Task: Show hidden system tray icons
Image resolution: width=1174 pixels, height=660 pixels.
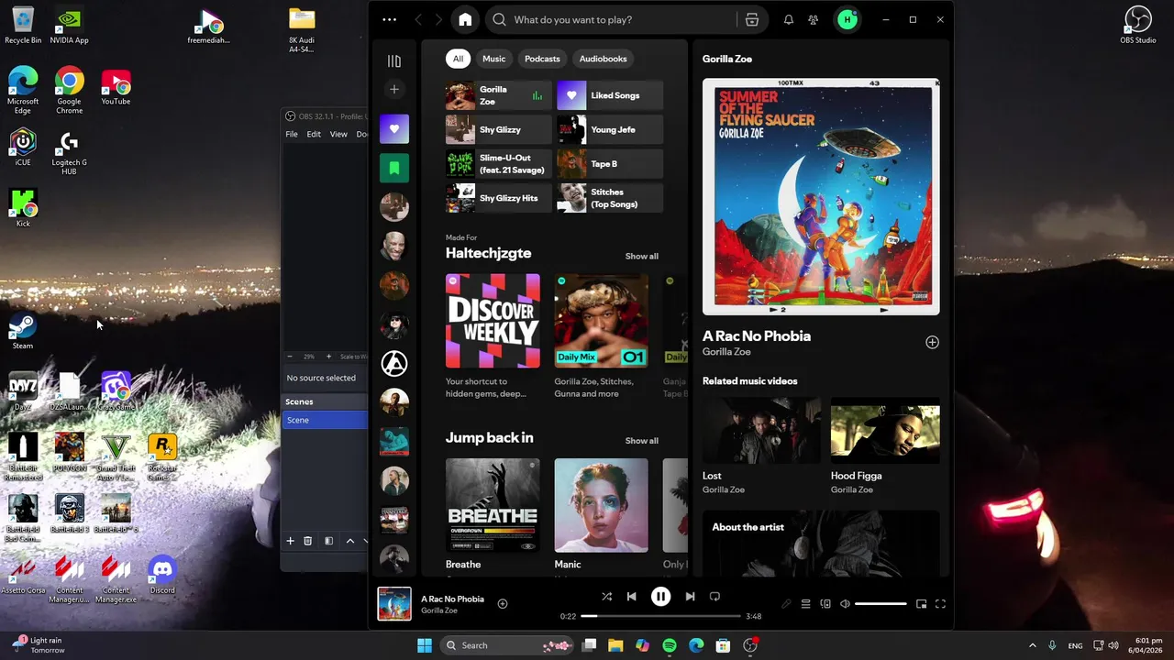Action: click(x=1032, y=645)
